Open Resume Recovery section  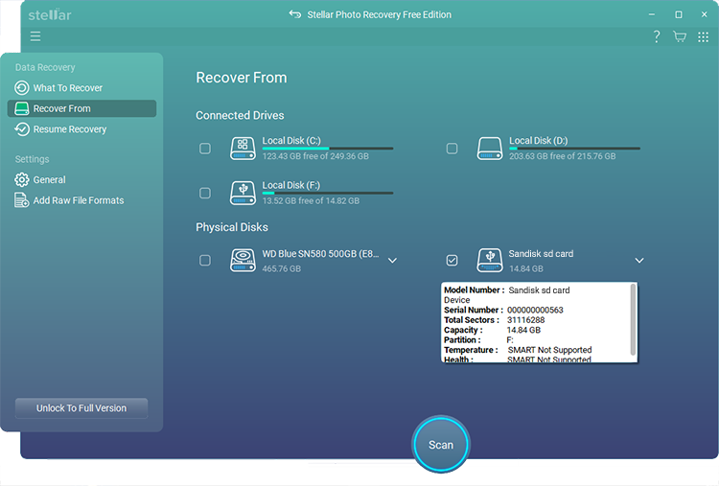pyautogui.click(x=81, y=129)
